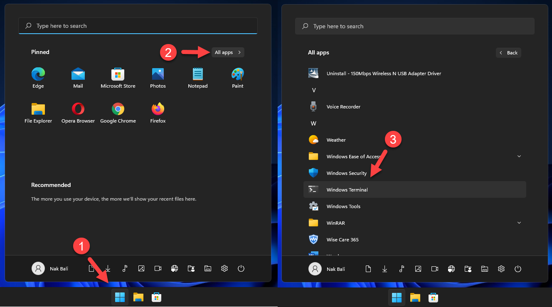Open the Music folder shortcut
The height and width of the screenshot is (307, 552).
coord(125,268)
